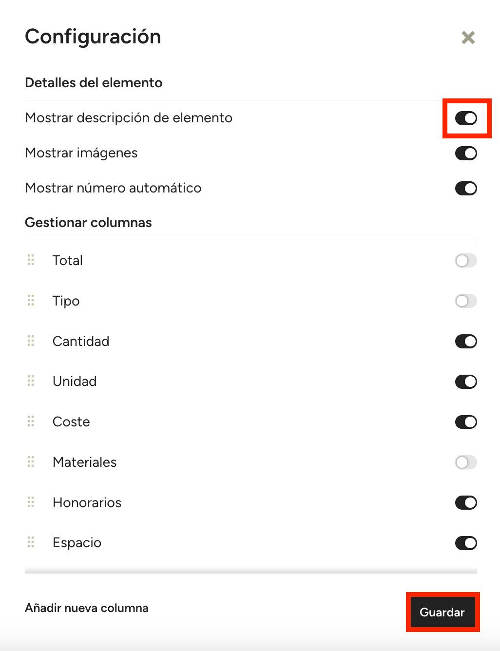Turn off the Honorarios column
The height and width of the screenshot is (651, 500).
click(466, 502)
